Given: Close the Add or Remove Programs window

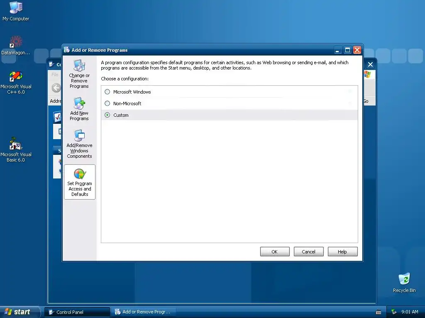Looking at the screenshot, I should point(357,50).
